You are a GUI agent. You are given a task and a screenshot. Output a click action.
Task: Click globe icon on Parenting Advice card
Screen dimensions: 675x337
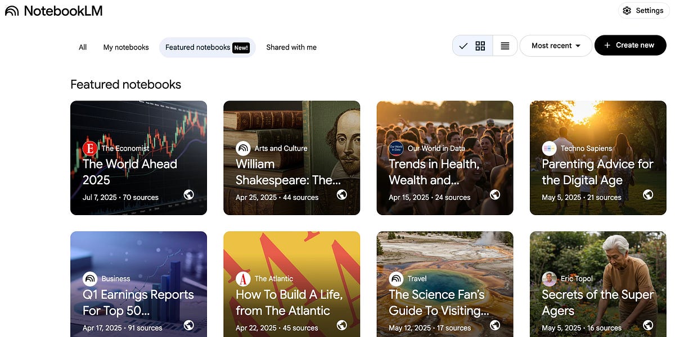tap(648, 195)
